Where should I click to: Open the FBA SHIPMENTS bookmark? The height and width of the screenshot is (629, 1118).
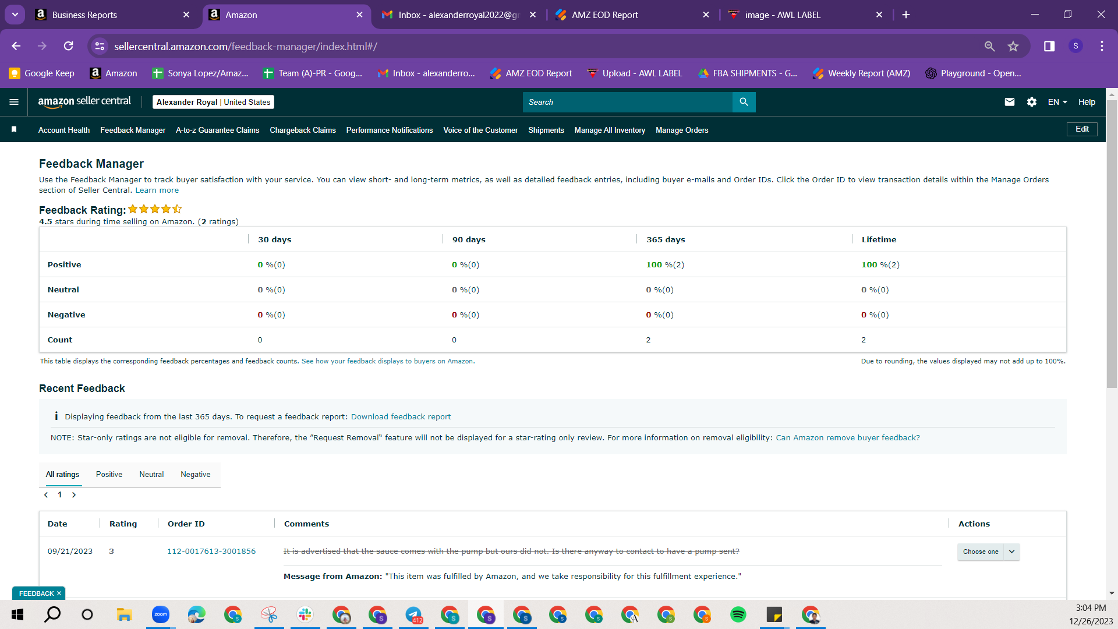(x=748, y=73)
